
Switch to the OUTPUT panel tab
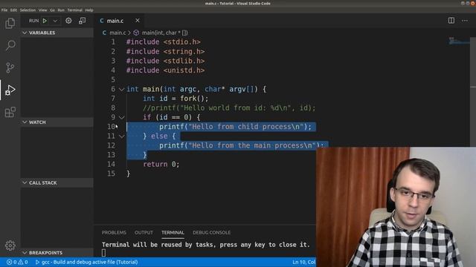(x=144, y=232)
